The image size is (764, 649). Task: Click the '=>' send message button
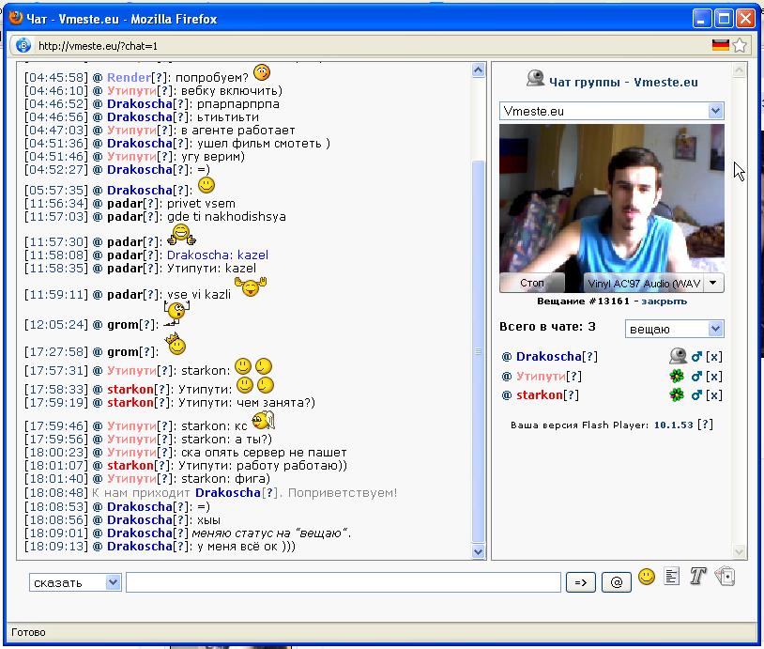pyautogui.click(x=580, y=582)
